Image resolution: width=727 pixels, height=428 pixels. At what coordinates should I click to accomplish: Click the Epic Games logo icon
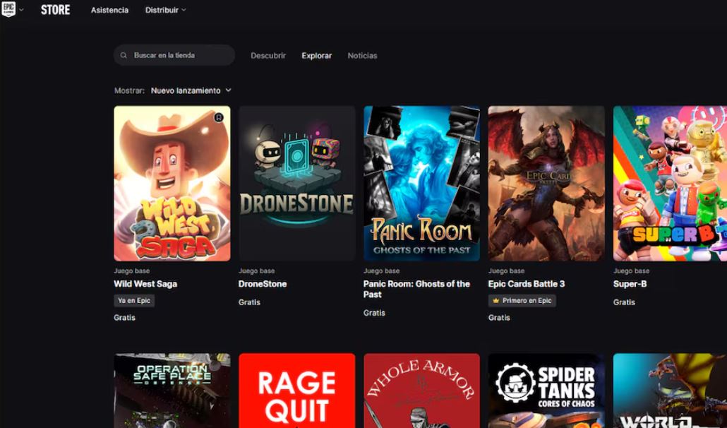click(x=8, y=9)
